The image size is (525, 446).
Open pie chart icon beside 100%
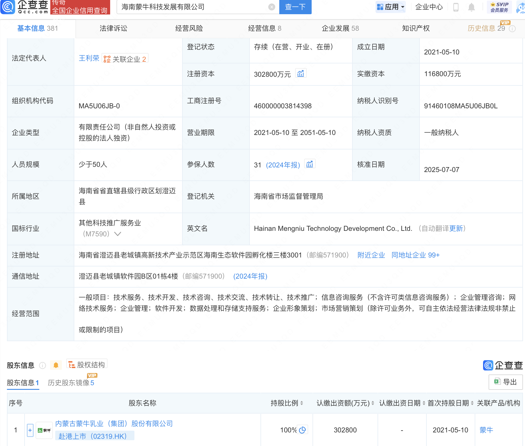click(x=302, y=430)
